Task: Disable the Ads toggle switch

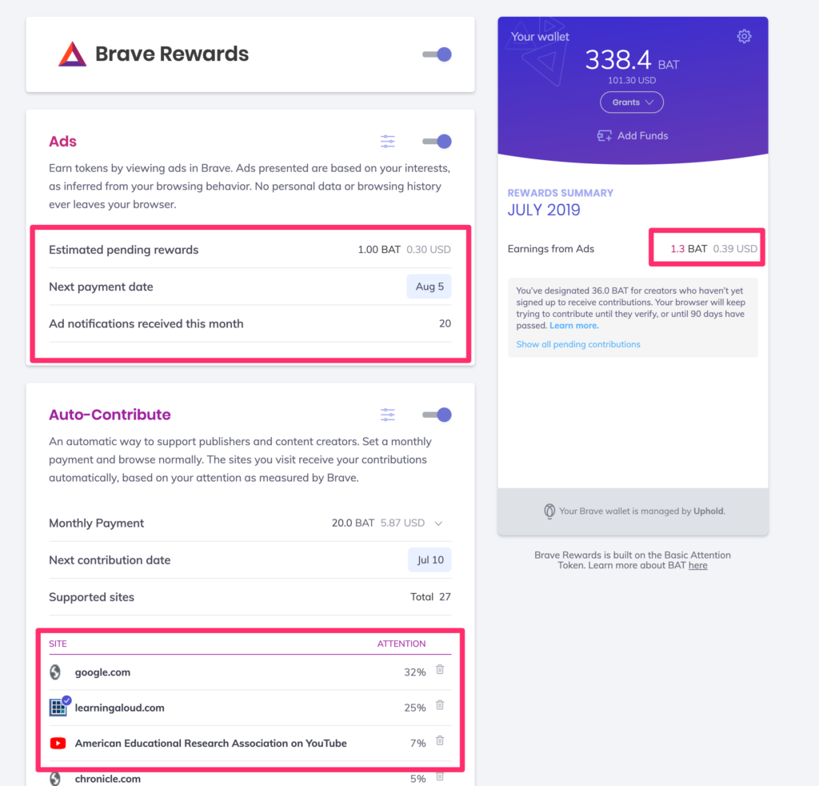Action: [x=437, y=142]
